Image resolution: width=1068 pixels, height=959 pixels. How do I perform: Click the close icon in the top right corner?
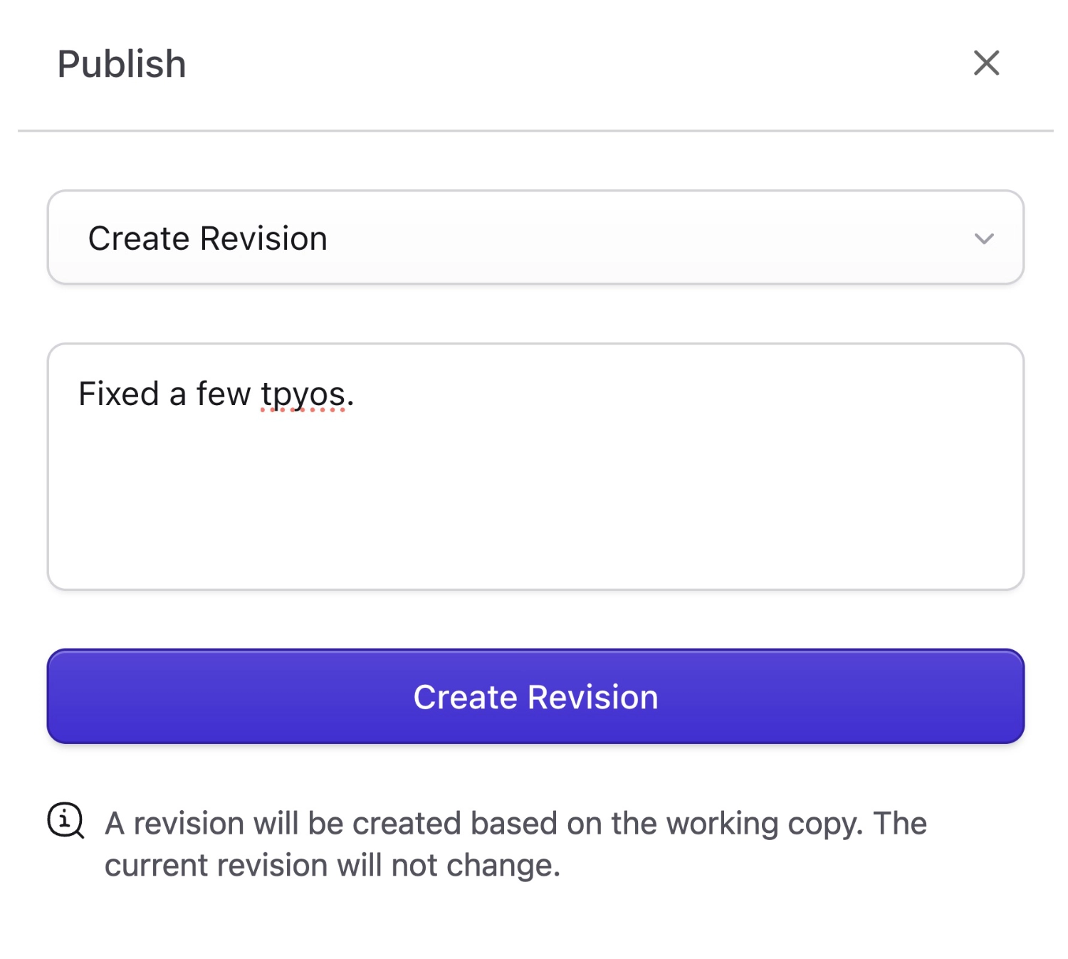tap(986, 63)
